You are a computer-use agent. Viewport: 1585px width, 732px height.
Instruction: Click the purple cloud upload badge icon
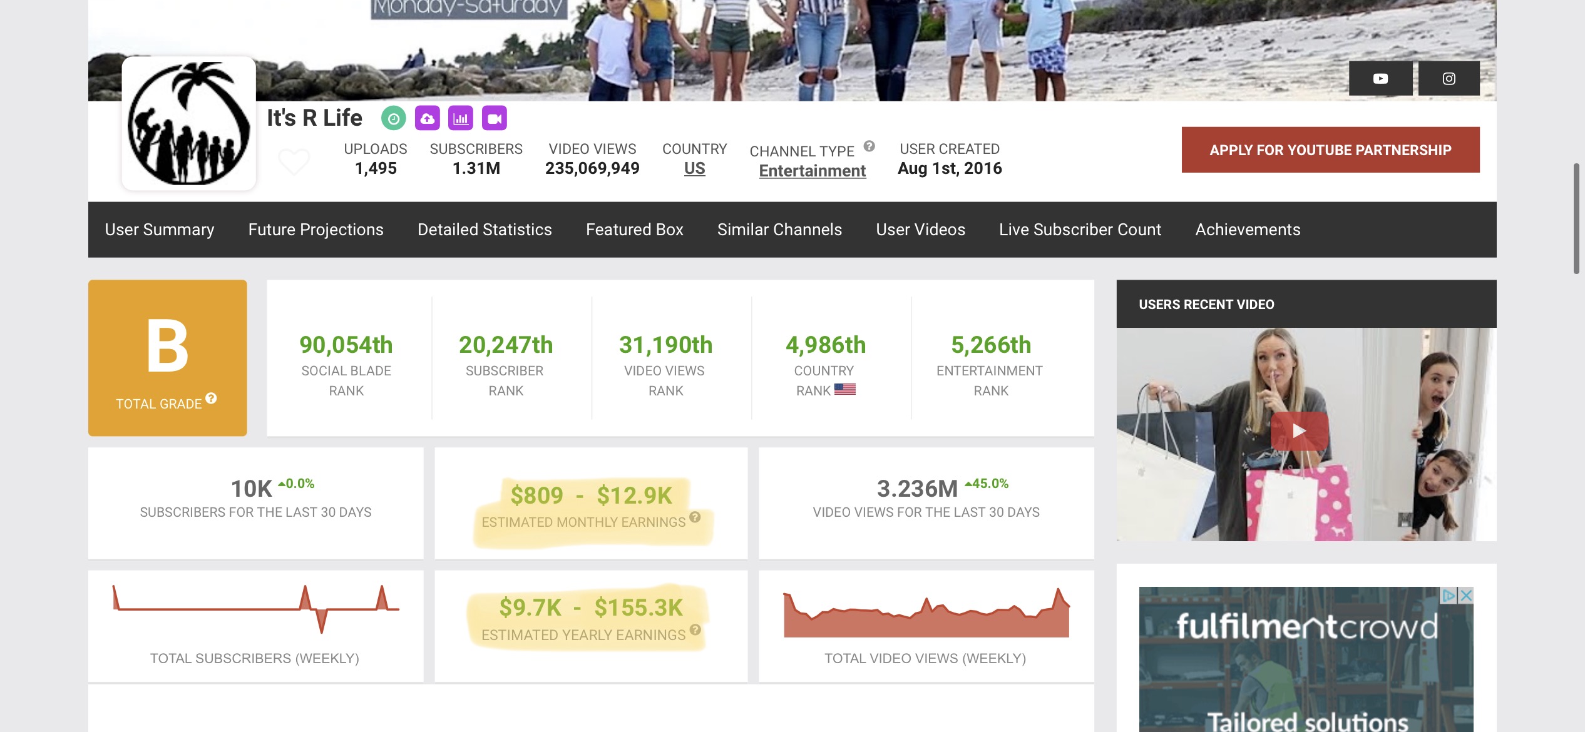[x=428, y=118]
